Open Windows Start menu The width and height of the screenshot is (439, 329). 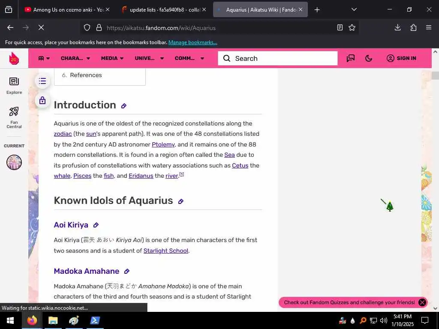tap(10, 320)
